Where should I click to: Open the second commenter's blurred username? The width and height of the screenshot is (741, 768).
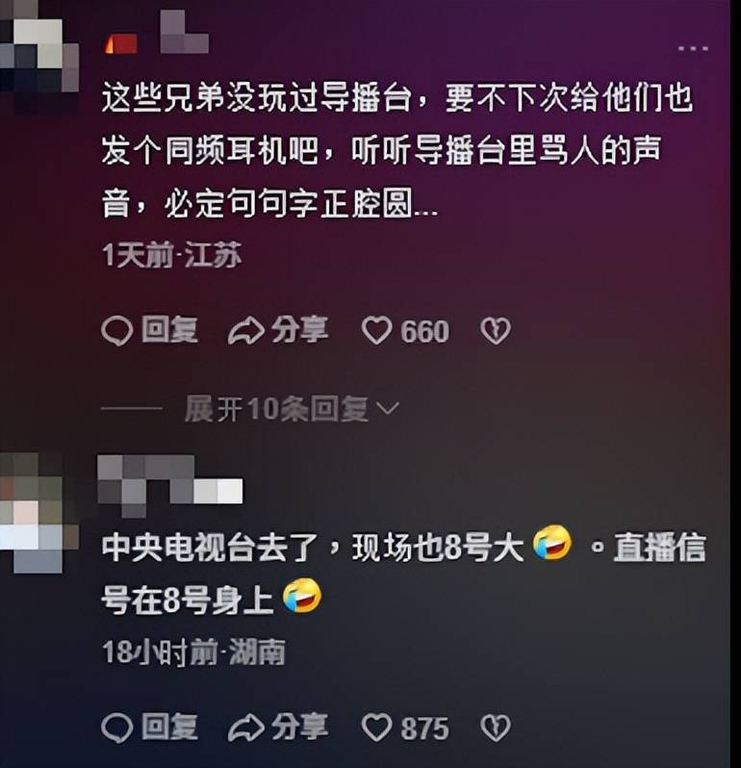click(170, 485)
